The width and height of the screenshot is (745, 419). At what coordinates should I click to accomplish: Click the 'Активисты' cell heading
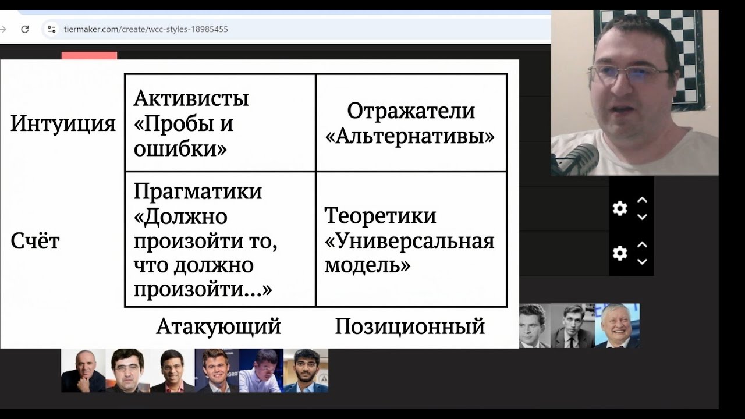[191, 98]
